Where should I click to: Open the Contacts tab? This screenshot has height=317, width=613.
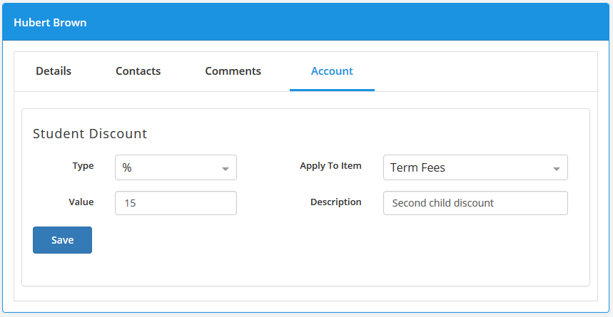point(138,71)
